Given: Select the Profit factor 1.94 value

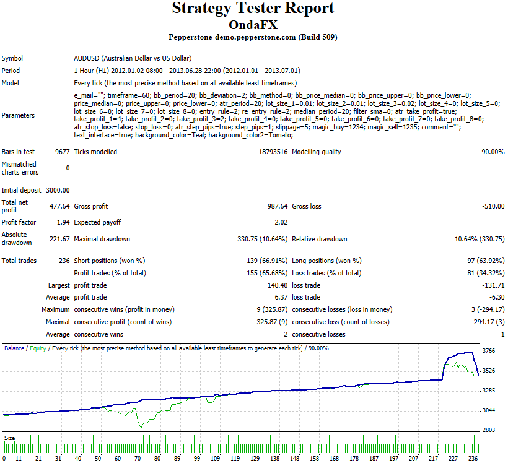Looking at the screenshot, I should [63, 222].
